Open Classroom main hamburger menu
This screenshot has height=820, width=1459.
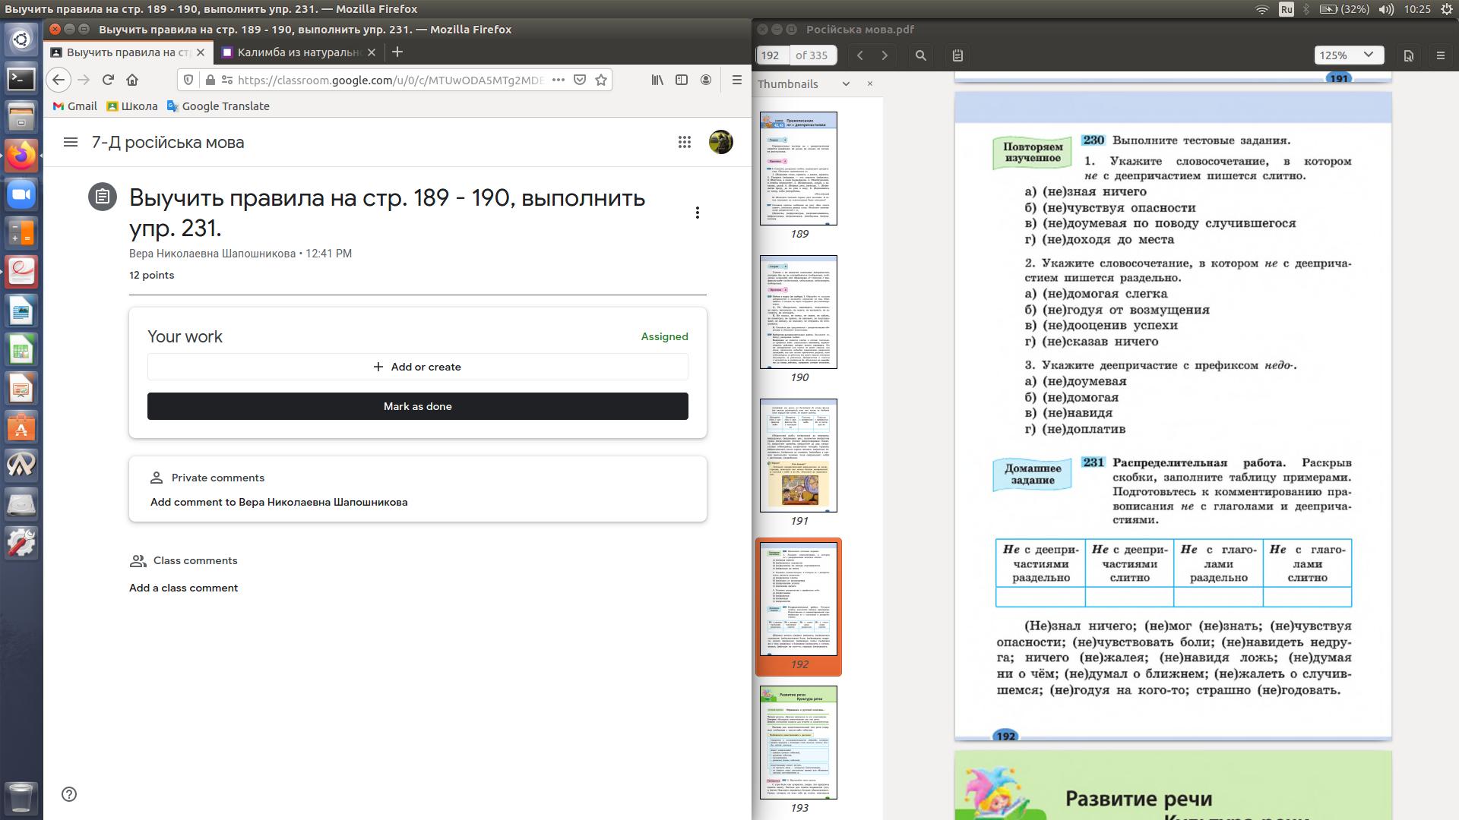[71, 142]
